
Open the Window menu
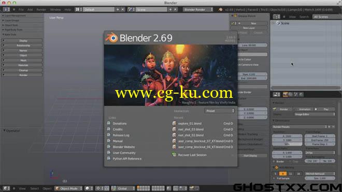point(55,10)
